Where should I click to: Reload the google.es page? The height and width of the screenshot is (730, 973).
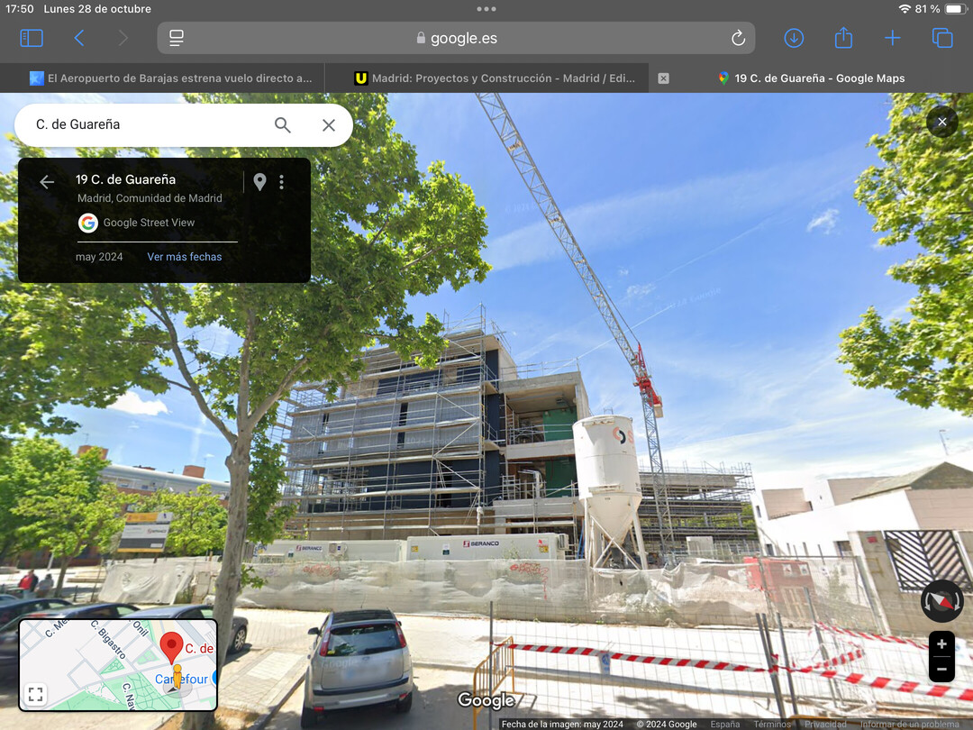[738, 38]
